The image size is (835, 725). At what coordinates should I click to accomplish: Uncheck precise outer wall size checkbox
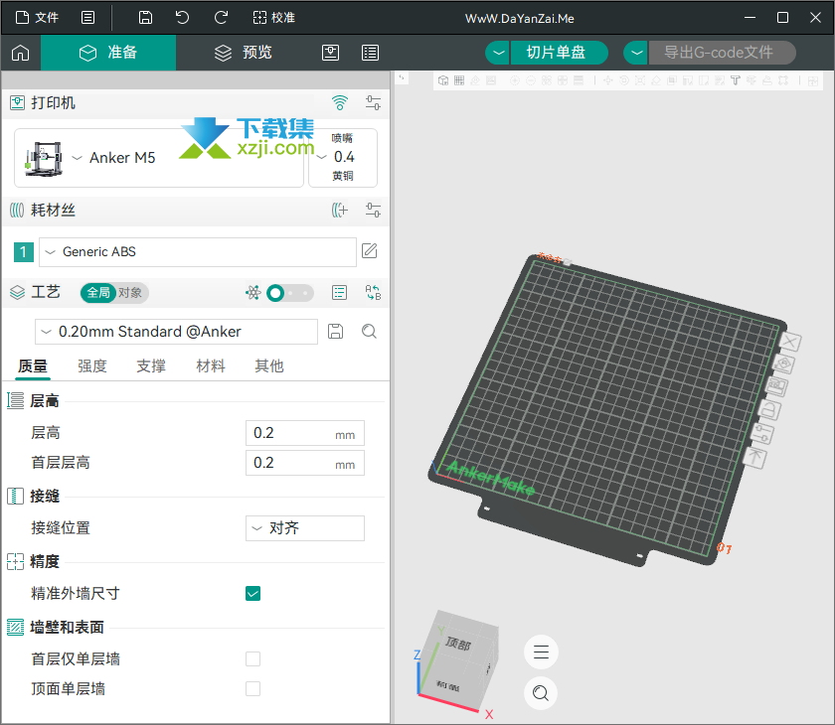[x=252, y=593]
